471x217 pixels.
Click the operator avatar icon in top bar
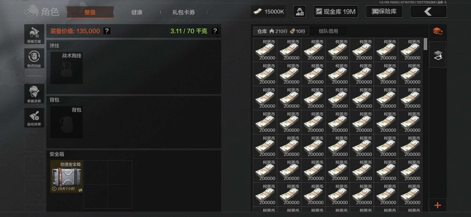pos(300,12)
